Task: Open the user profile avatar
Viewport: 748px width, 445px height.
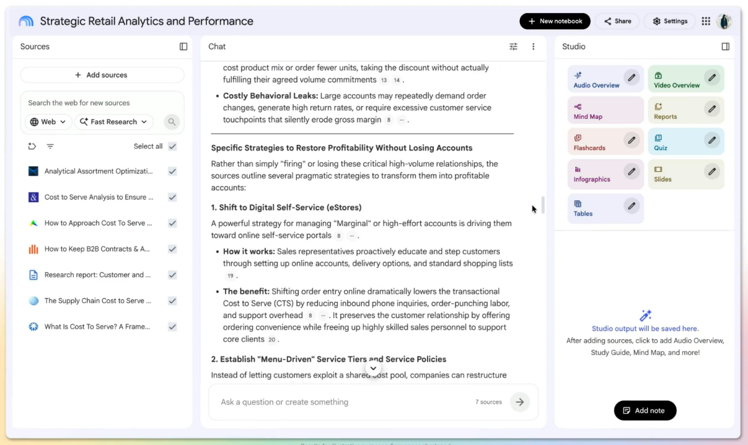Action: (724, 21)
